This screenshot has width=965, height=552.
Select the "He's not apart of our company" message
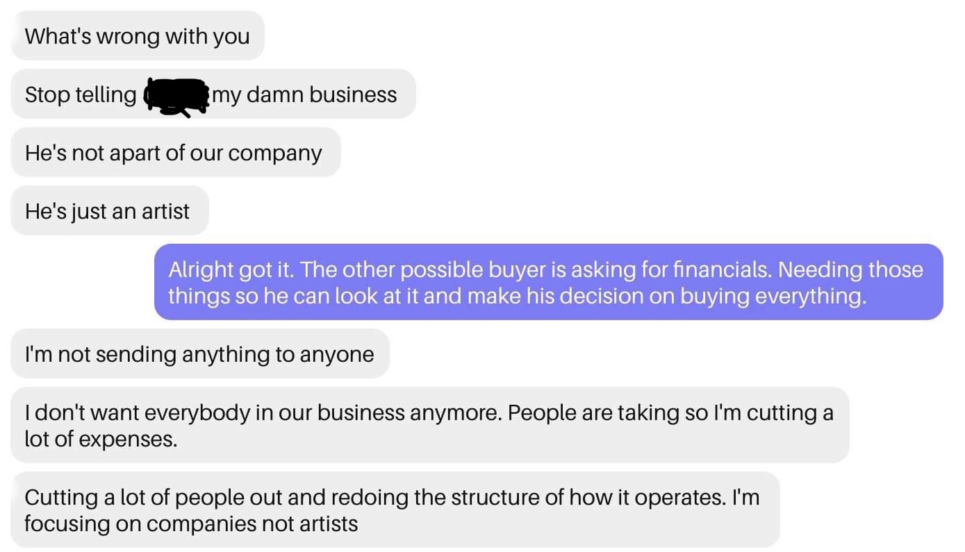pos(176,152)
